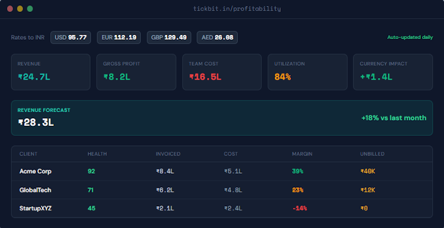Click the USD 95.77 rate chip
Viewport: 444px width, 228px height.
[70, 37]
